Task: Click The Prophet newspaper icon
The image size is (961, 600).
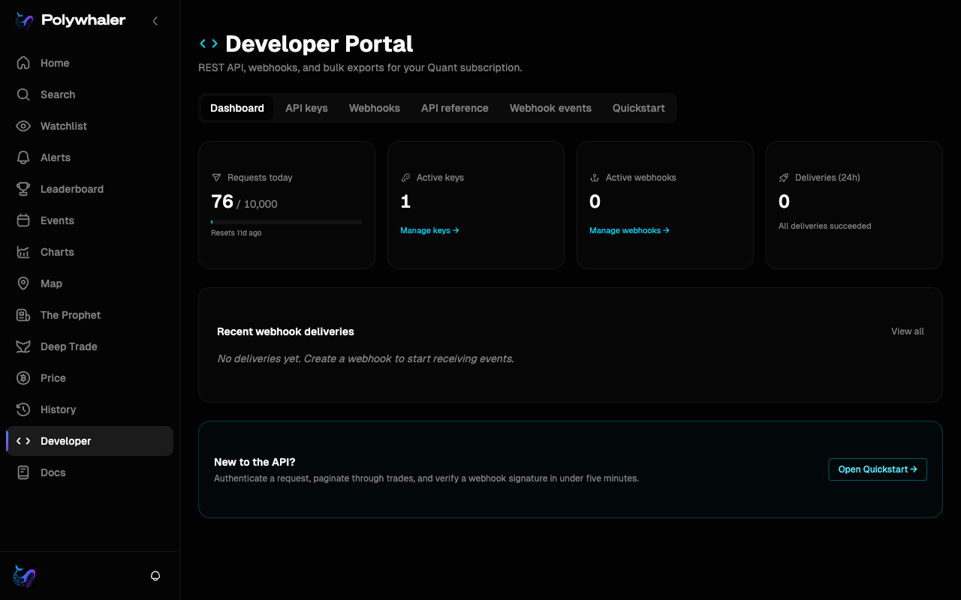Action: pyautogui.click(x=23, y=315)
